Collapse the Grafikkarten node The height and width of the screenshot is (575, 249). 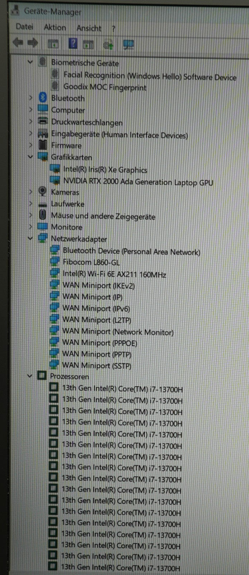pos(30,157)
